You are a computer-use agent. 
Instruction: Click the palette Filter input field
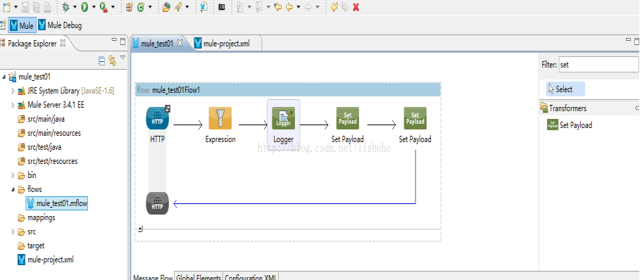[x=598, y=65]
